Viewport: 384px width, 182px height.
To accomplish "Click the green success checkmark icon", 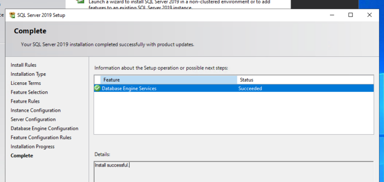I will click(x=97, y=88).
